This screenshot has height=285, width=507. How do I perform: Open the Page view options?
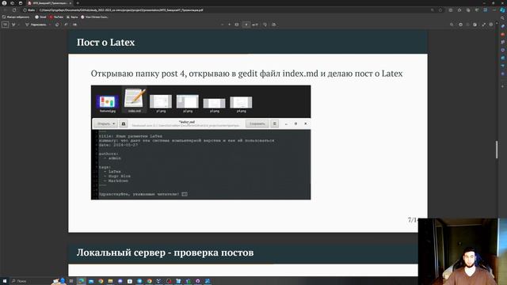pos(274,25)
